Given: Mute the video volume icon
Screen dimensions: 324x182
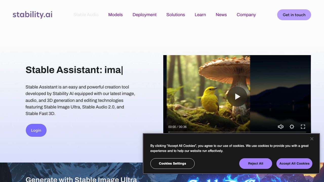Looking at the screenshot, I should [280, 127].
